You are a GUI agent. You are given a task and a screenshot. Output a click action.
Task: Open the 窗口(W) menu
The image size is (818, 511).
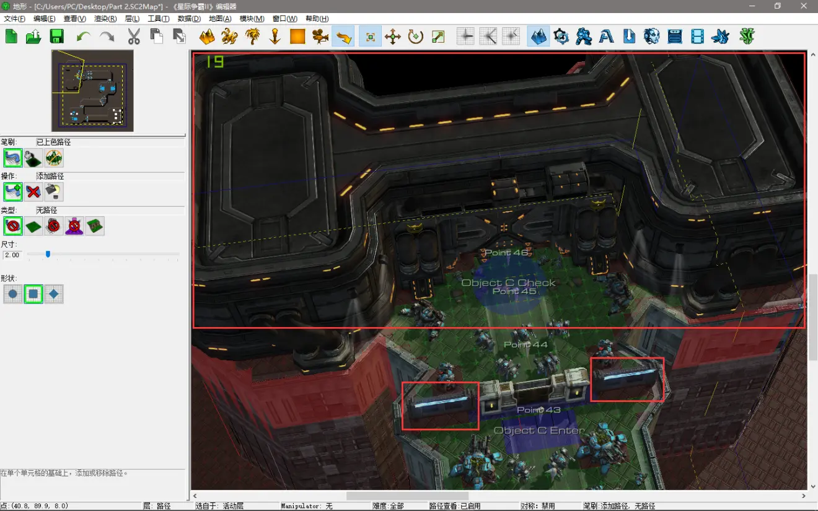coord(284,19)
